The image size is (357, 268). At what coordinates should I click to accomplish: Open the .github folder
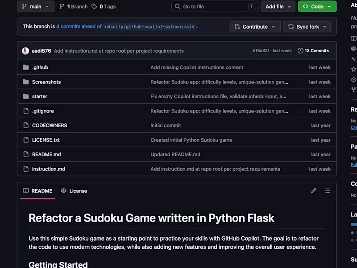click(40, 67)
